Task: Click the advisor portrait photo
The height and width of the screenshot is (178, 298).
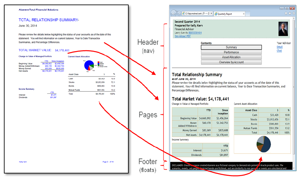Action: click(283, 29)
